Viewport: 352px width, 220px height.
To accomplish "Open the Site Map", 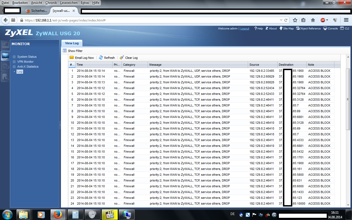I will [x=287, y=28].
